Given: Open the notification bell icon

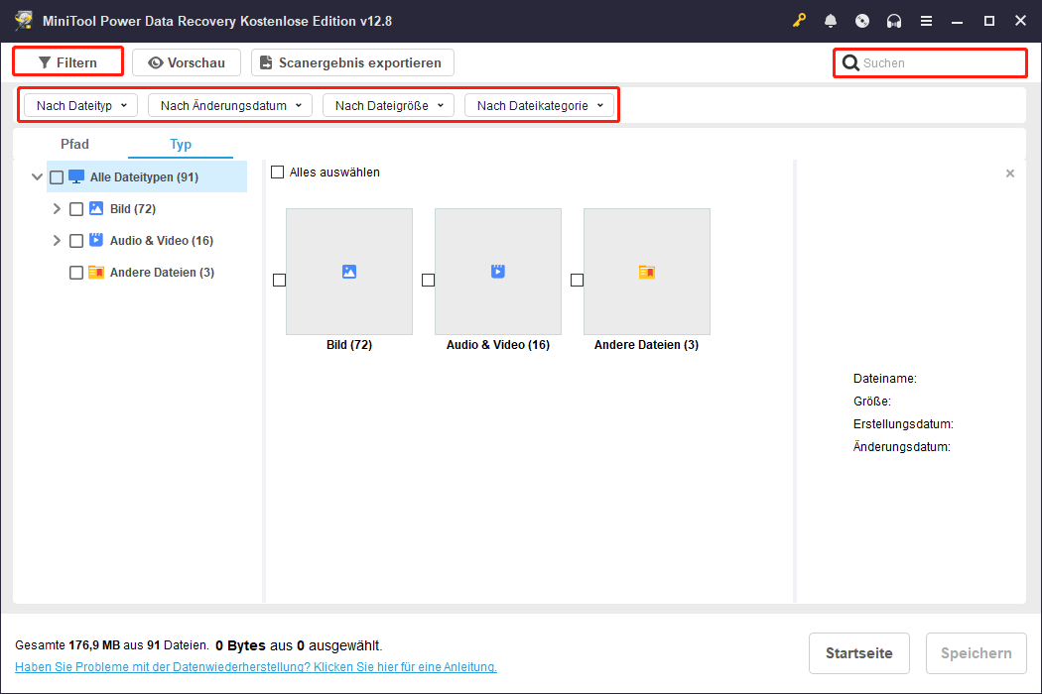Looking at the screenshot, I should 831,20.
